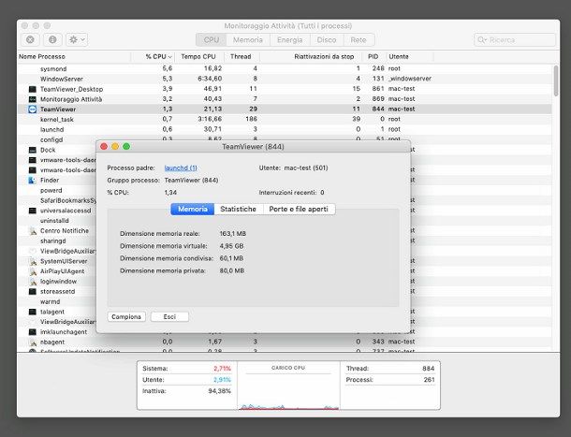
Task: Click the imklaunchagent process icon
Action: pos(33,332)
